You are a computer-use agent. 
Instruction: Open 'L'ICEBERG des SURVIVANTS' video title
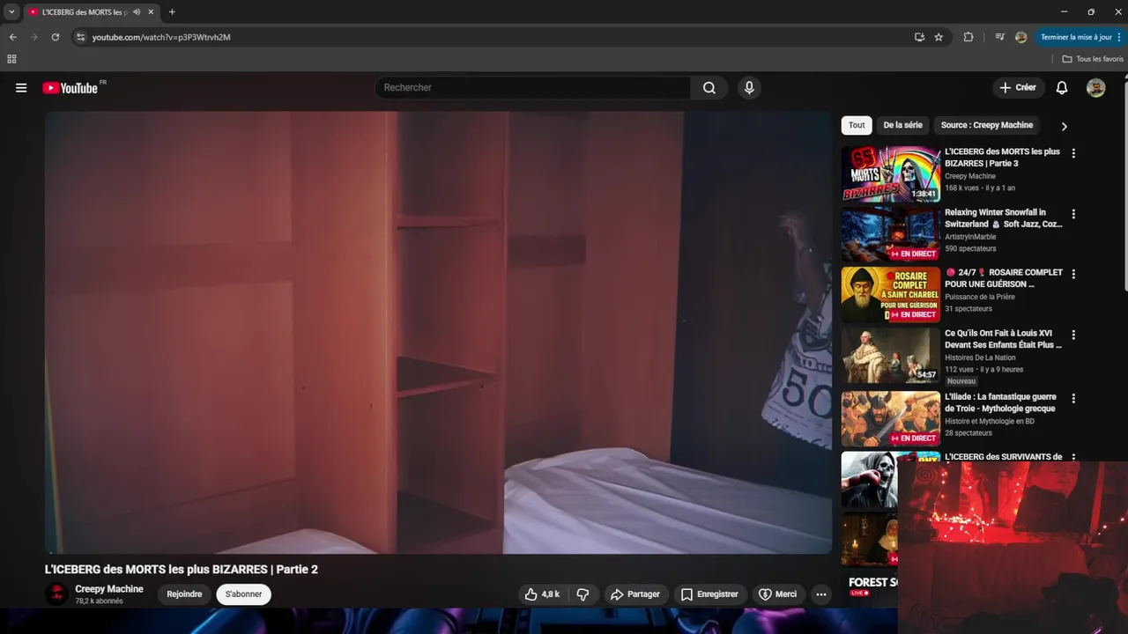(x=1003, y=457)
